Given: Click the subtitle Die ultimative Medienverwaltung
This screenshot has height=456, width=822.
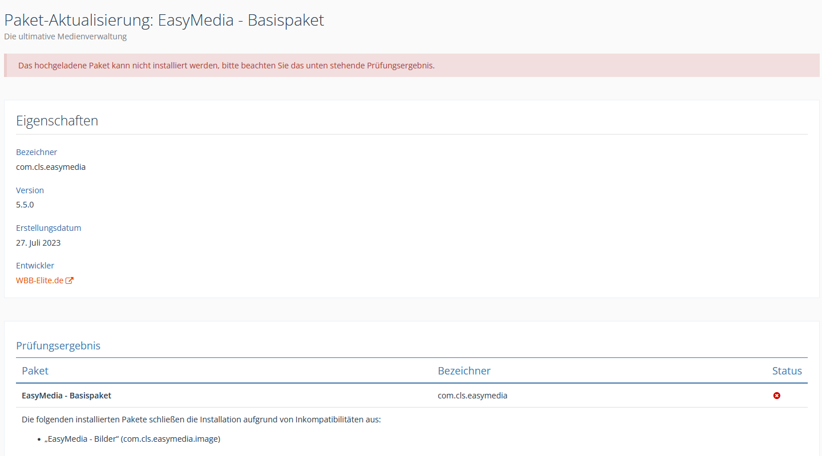Looking at the screenshot, I should tap(65, 36).
